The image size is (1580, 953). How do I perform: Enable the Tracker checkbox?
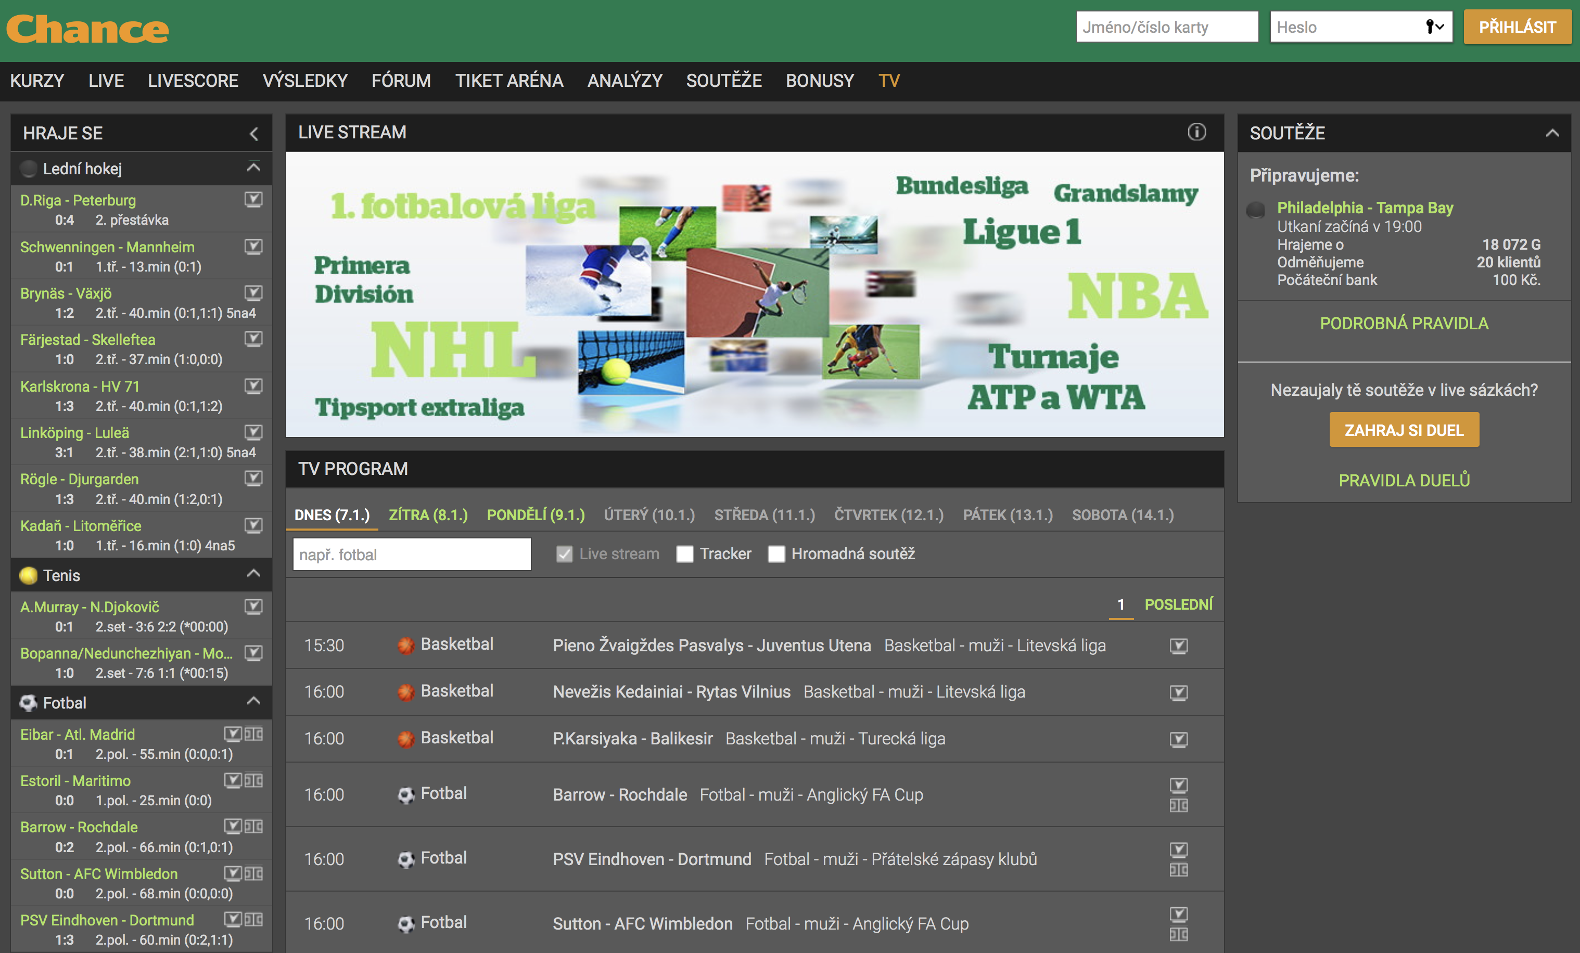click(x=684, y=553)
